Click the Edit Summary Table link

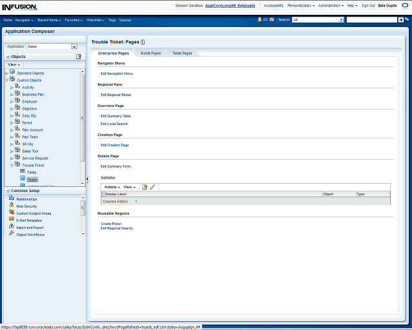[x=115, y=116]
